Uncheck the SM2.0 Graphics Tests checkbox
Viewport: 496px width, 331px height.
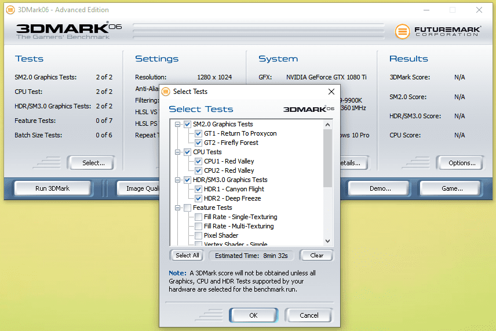(x=187, y=124)
